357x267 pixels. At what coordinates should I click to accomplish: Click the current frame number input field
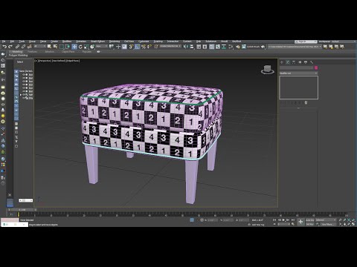(283, 224)
